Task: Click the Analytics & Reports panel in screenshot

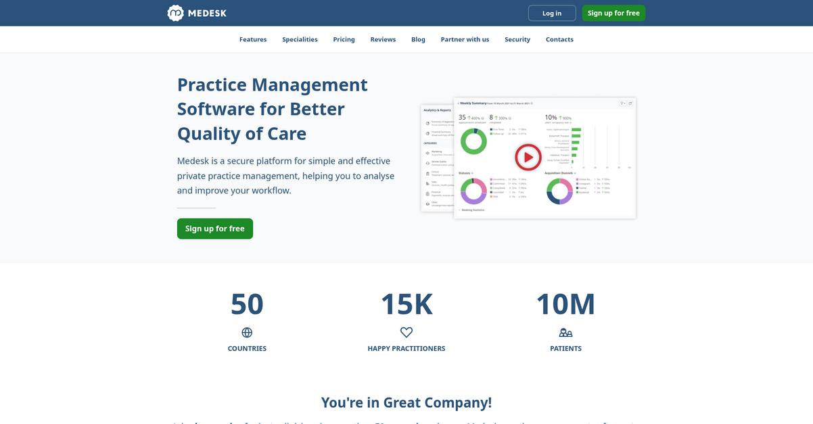Action: [x=437, y=158]
